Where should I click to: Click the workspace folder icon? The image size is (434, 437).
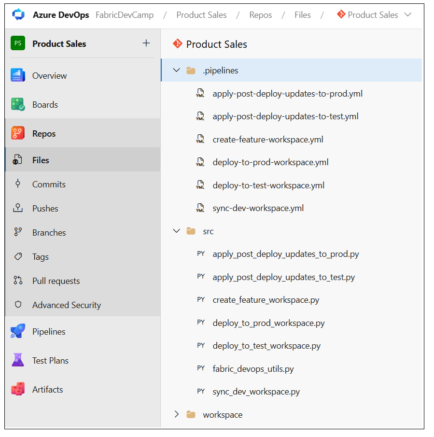[x=191, y=415]
